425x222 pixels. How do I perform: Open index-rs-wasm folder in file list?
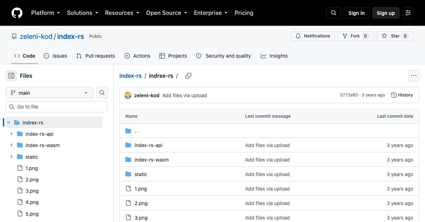[x=152, y=160]
